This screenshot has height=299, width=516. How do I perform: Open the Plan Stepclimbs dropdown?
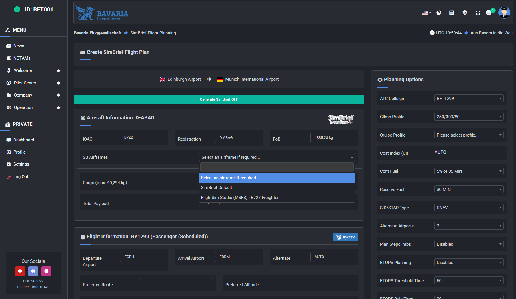(469, 244)
